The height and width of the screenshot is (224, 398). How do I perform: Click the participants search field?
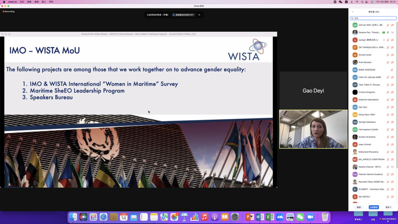[373, 18]
